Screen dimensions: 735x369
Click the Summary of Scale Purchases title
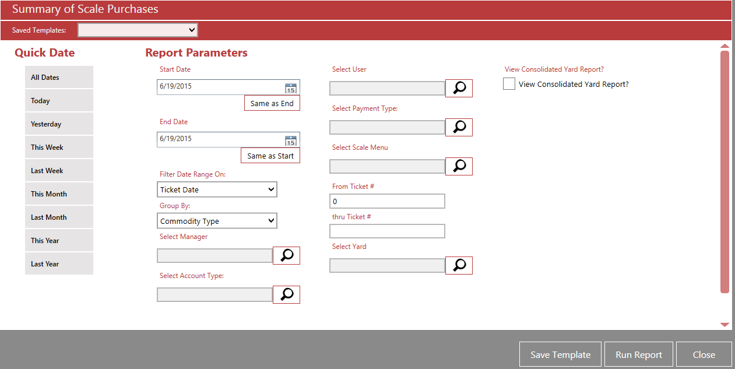tap(85, 9)
